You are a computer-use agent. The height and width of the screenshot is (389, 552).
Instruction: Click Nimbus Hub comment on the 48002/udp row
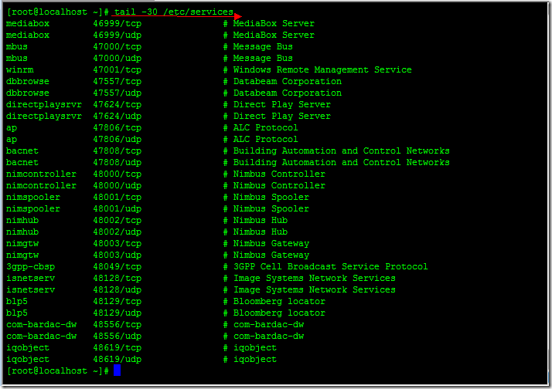coord(261,232)
